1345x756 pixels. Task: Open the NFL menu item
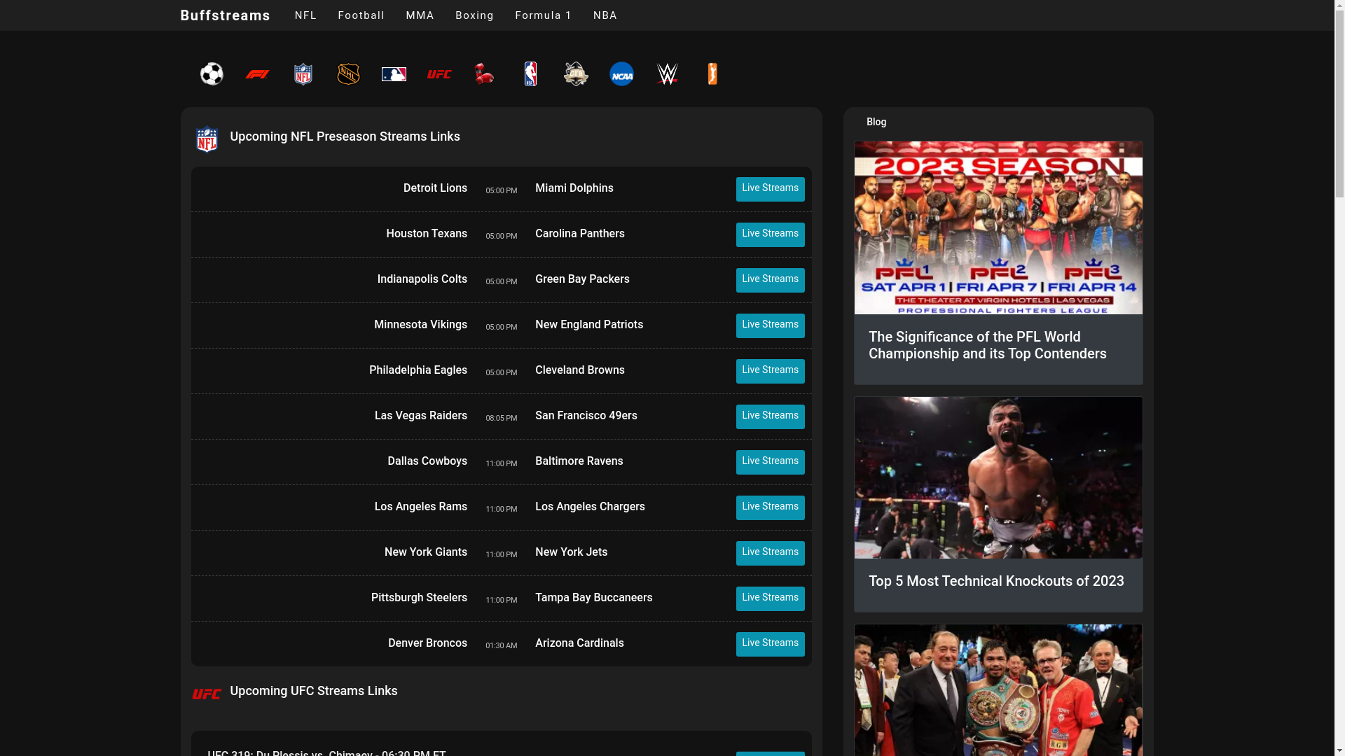click(x=305, y=15)
